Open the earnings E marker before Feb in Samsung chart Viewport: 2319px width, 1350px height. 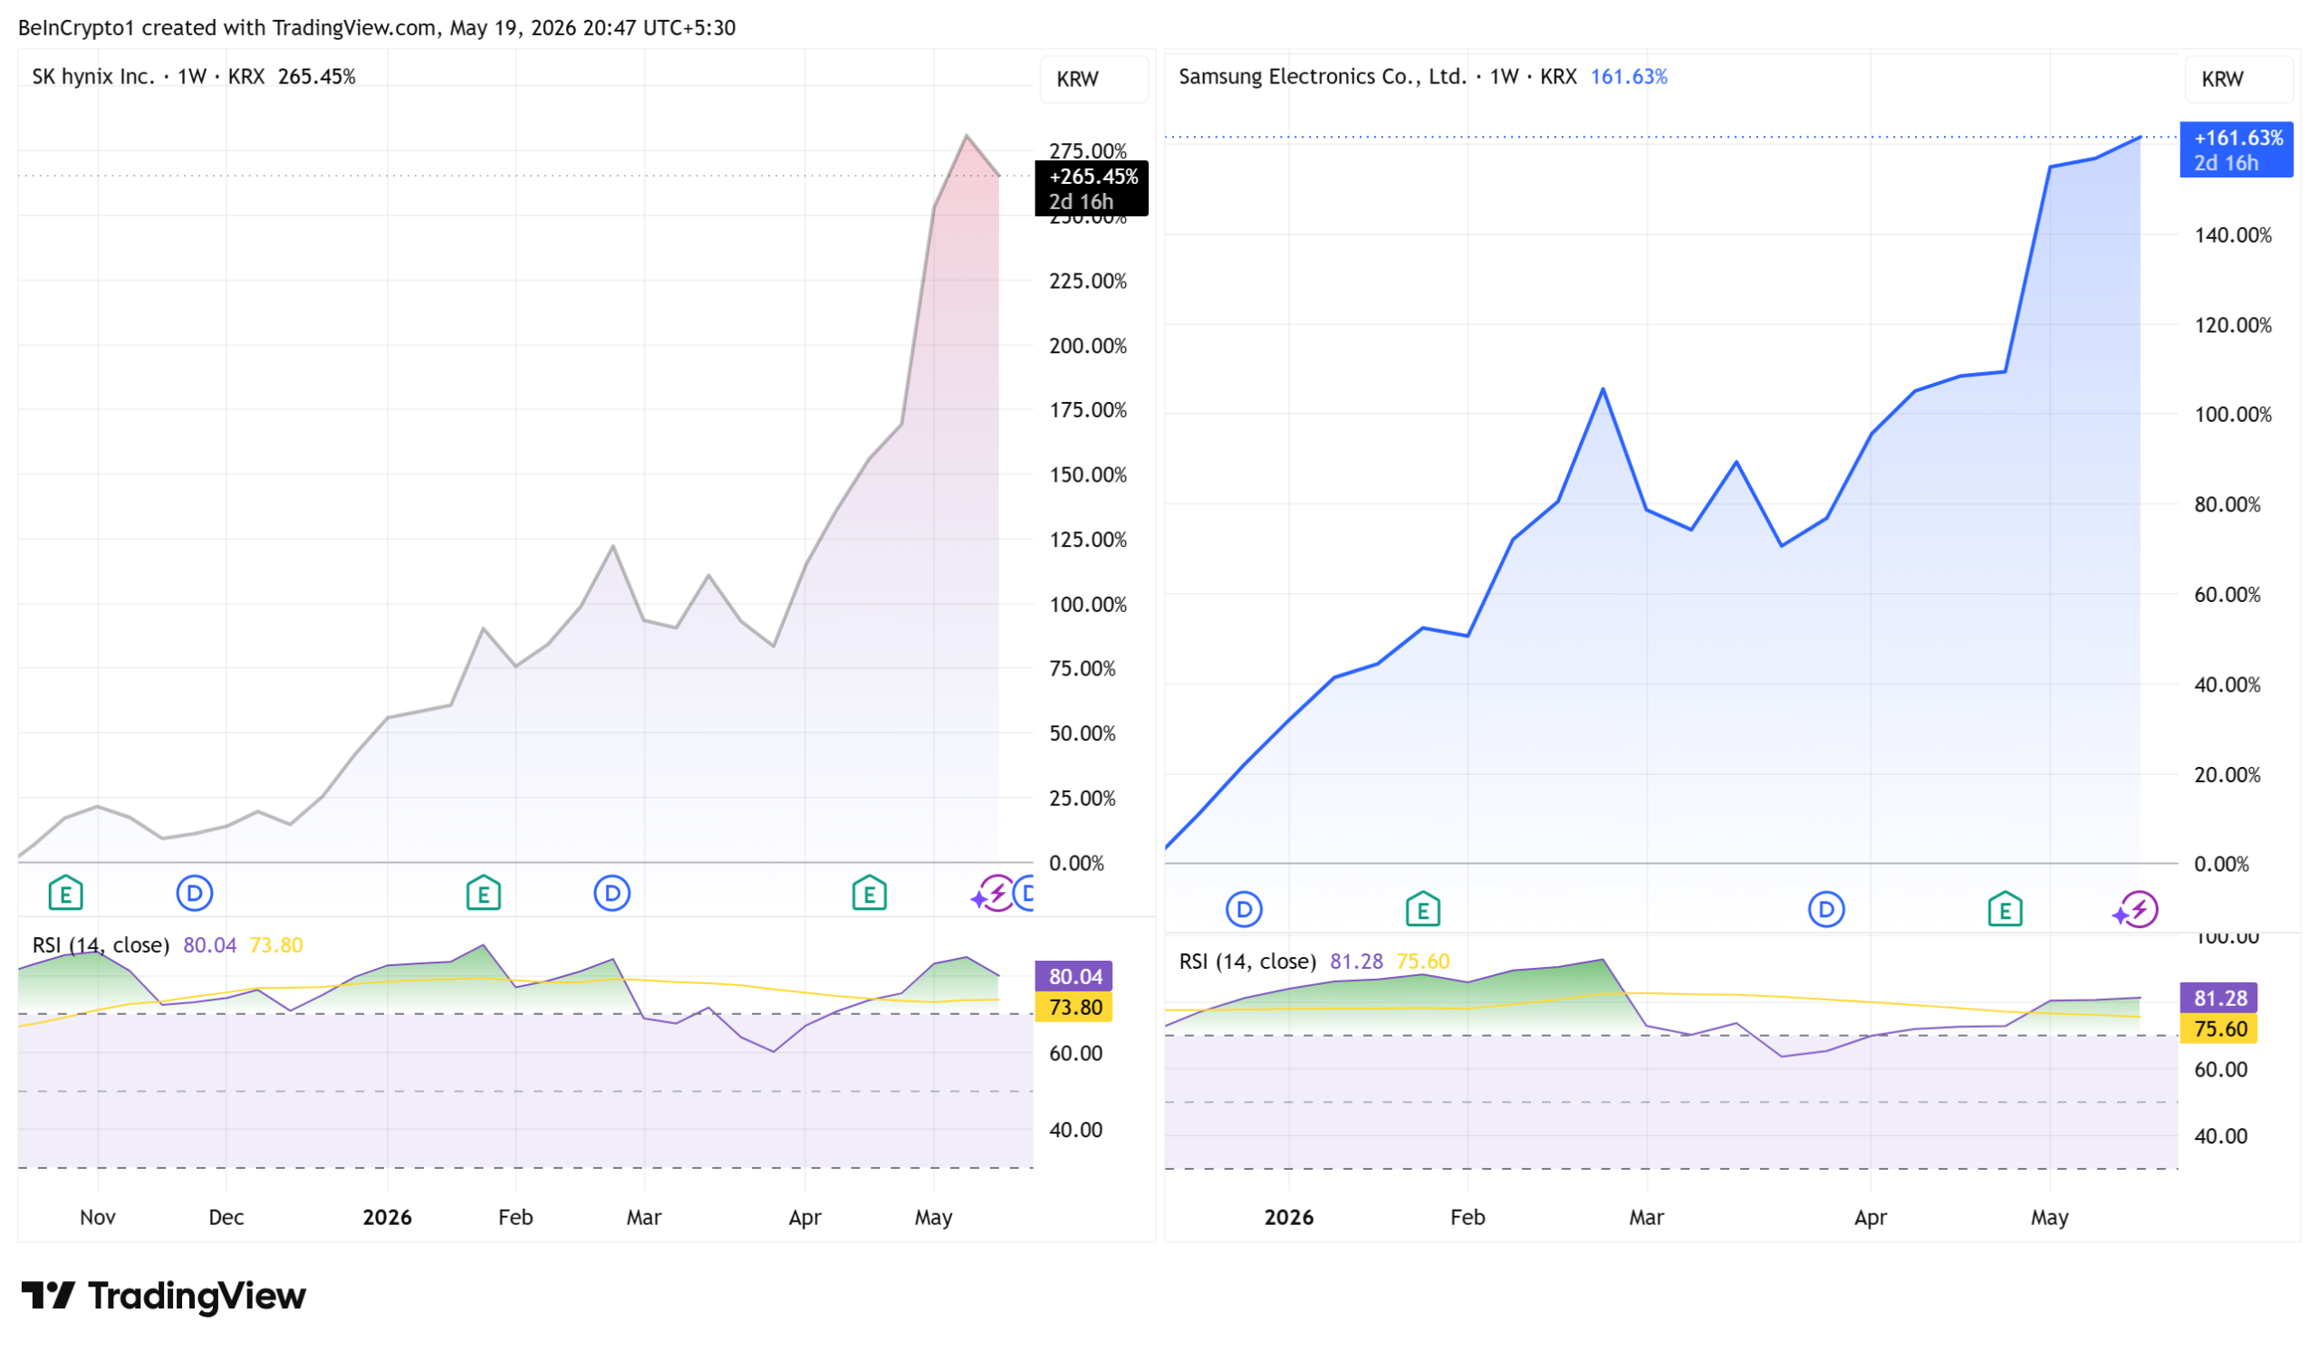click(x=1423, y=909)
